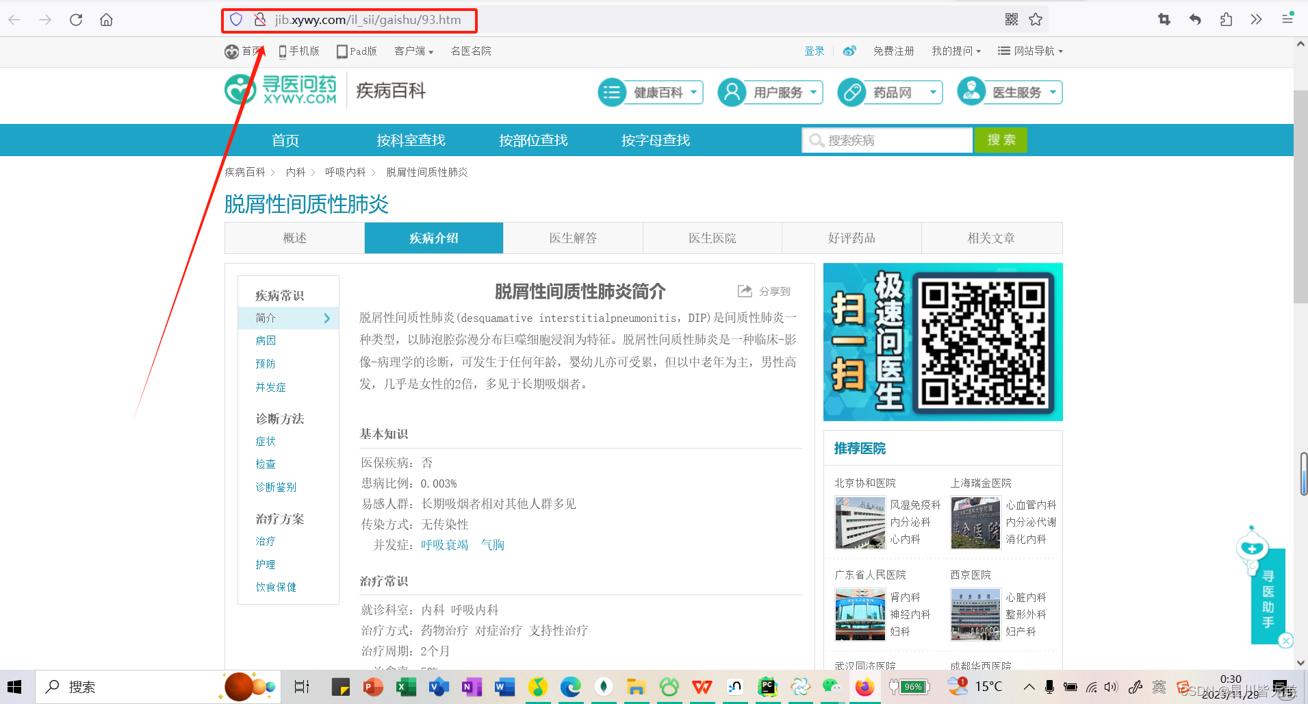Image resolution: width=1308 pixels, height=704 pixels.
Task: Open the Extensions puzzle-piece icon
Action: click(1226, 19)
